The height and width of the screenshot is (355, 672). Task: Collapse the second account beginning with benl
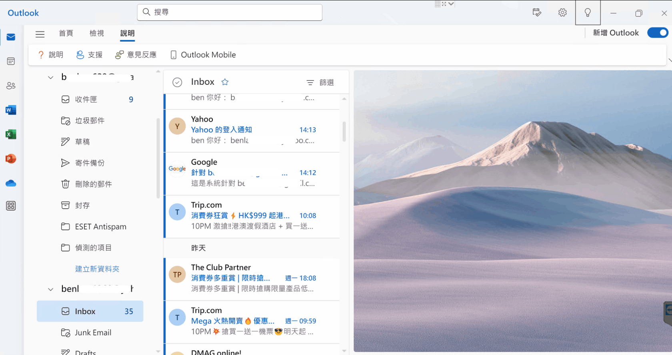coord(50,289)
